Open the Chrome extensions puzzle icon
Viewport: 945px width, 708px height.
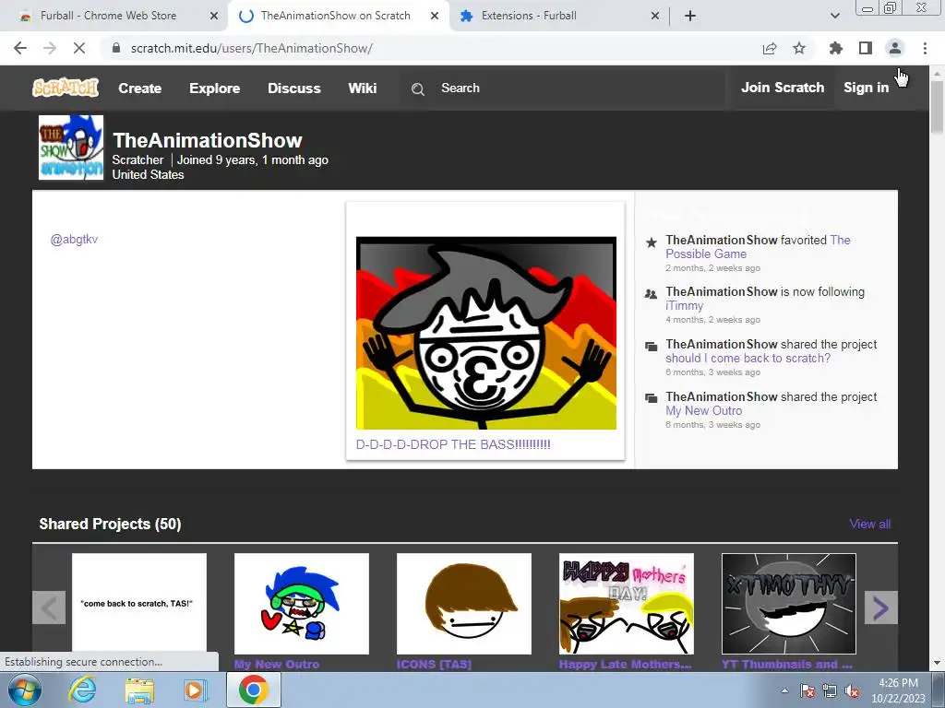pos(835,48)
